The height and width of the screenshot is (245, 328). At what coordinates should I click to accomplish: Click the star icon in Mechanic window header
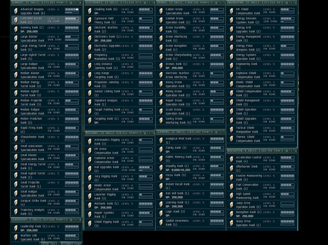(141, 133)
